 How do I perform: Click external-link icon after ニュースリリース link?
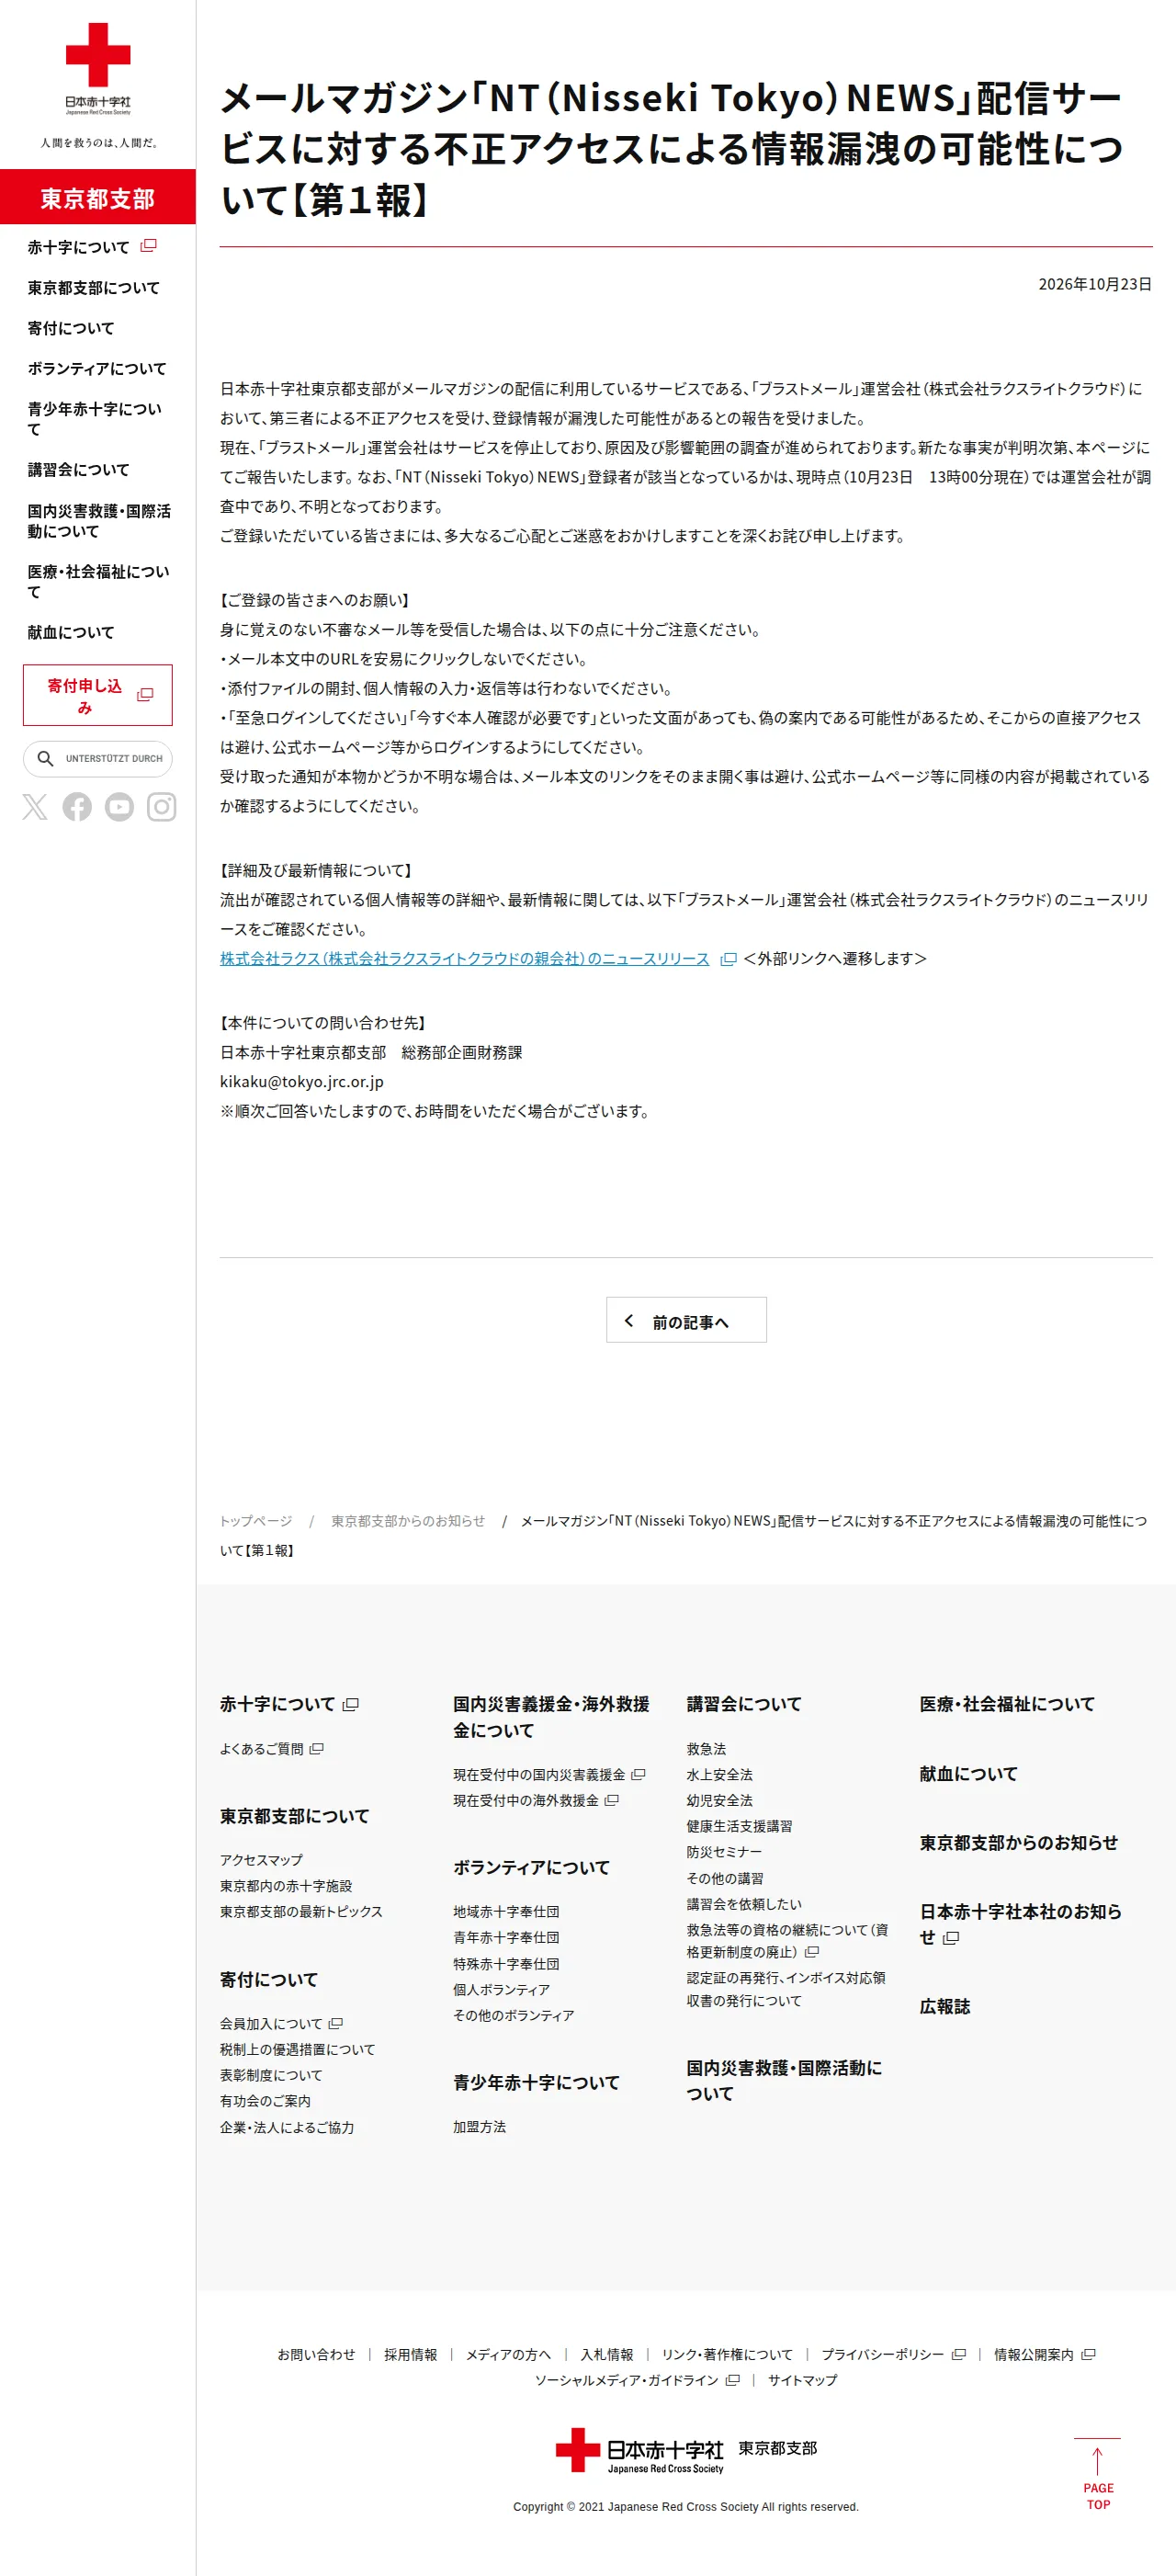pos(728,959)
